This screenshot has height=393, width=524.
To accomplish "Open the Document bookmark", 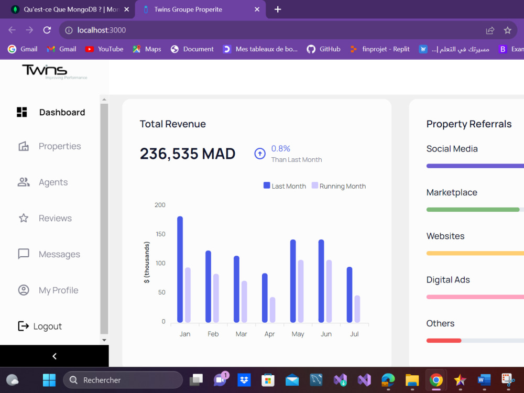I will (x=192, y=49).
